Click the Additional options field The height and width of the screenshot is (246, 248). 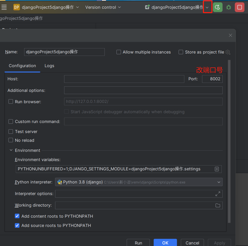click(143, 90)
